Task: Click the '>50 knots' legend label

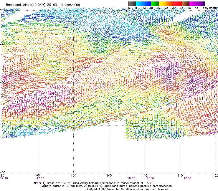Action: click(x=209, y=8)
